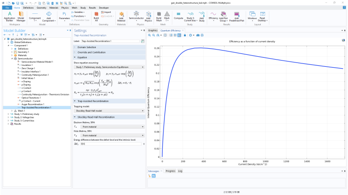This screenshot has height=195, width=348.
Task: Switch to the Progress tab
Action: (170, 171)
